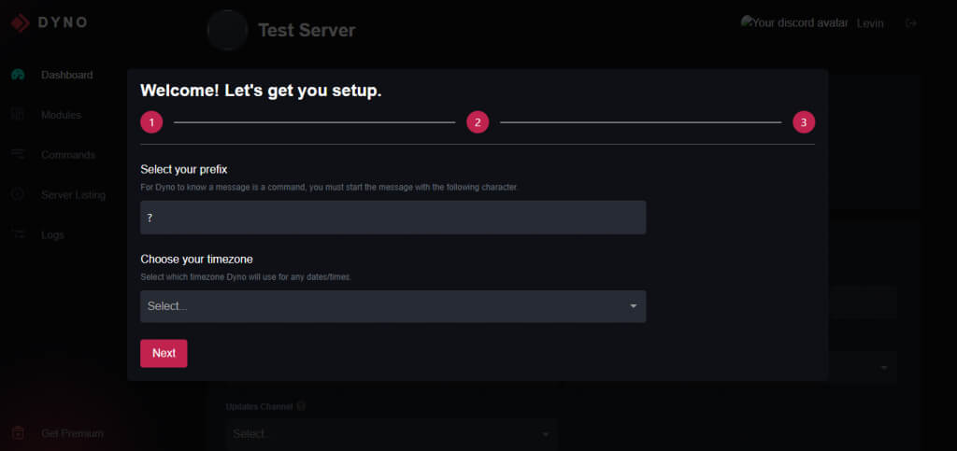
Task: Click the Levin username
Action: point(870,23)
